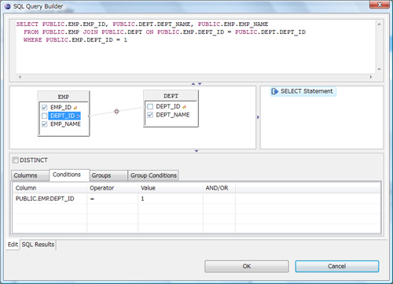Click the Value column header
Image resolution: width=393 pixels, height=284 pixels.
[171, 188]
